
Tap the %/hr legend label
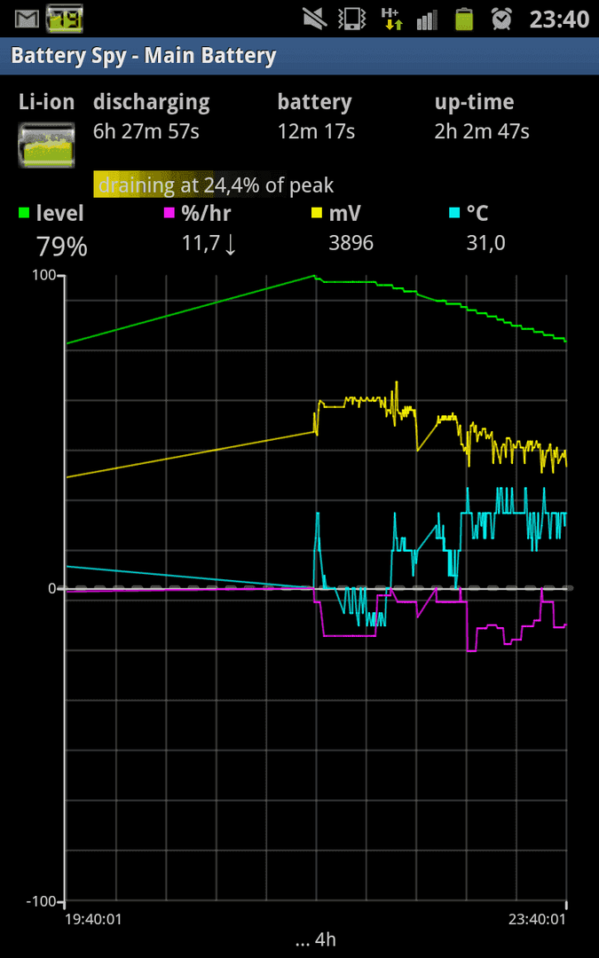[x=206, y=213]
